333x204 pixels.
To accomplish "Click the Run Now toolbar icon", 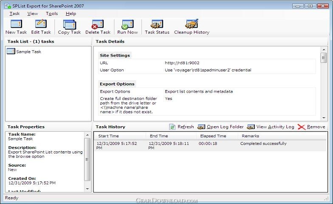I will (x=127, y=24).
